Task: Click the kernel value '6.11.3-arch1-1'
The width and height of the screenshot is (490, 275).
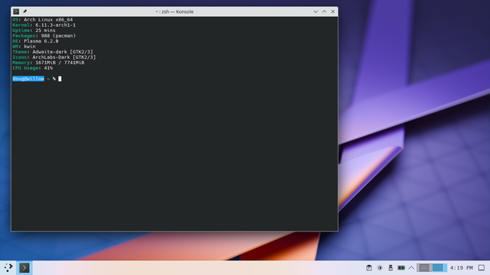Action: click(x=55, y=25)
